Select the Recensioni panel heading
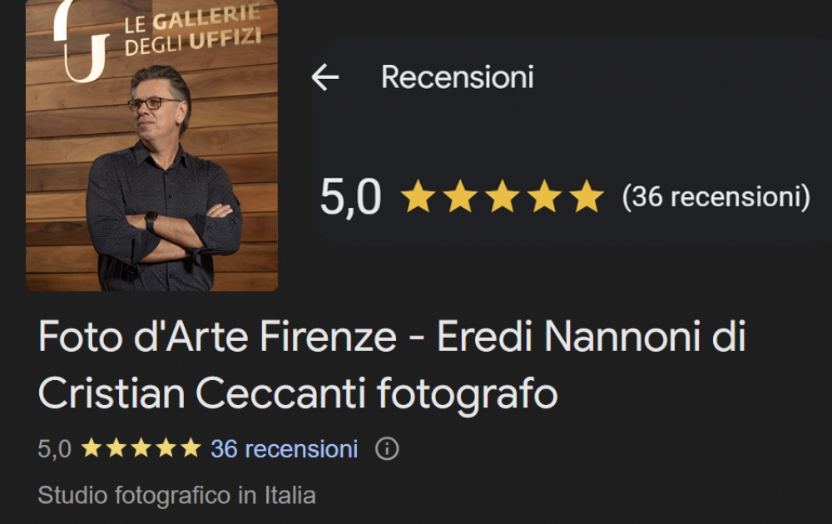This screenshot has height=524, width=832. [x=458, y=77]
